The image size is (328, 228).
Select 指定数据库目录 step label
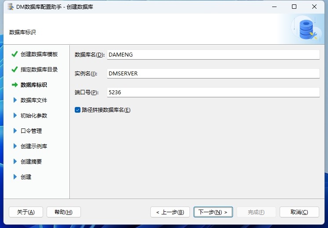39,69
